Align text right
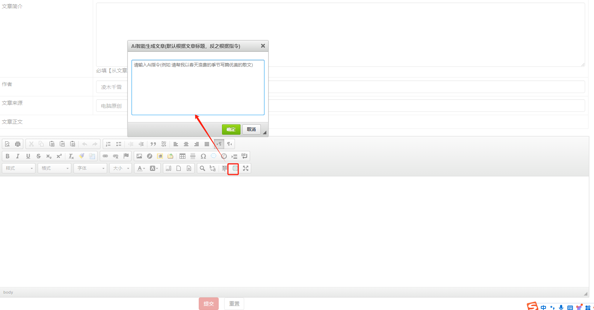 (x=197, y=144)
